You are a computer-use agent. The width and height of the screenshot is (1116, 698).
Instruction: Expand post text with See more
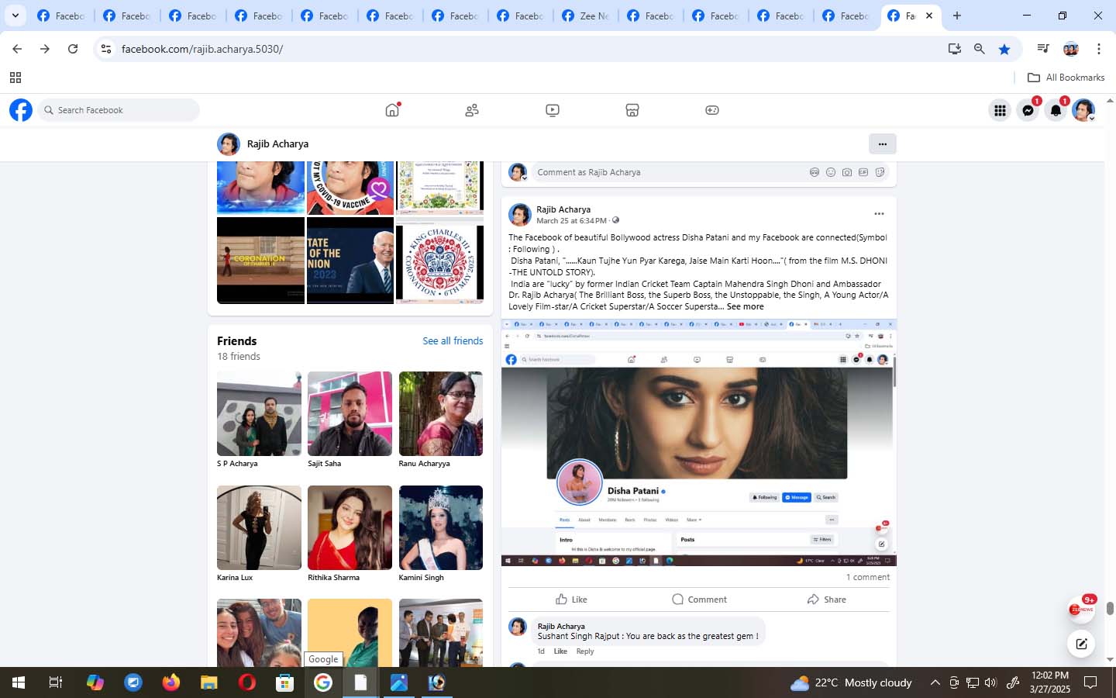[745, 307]
